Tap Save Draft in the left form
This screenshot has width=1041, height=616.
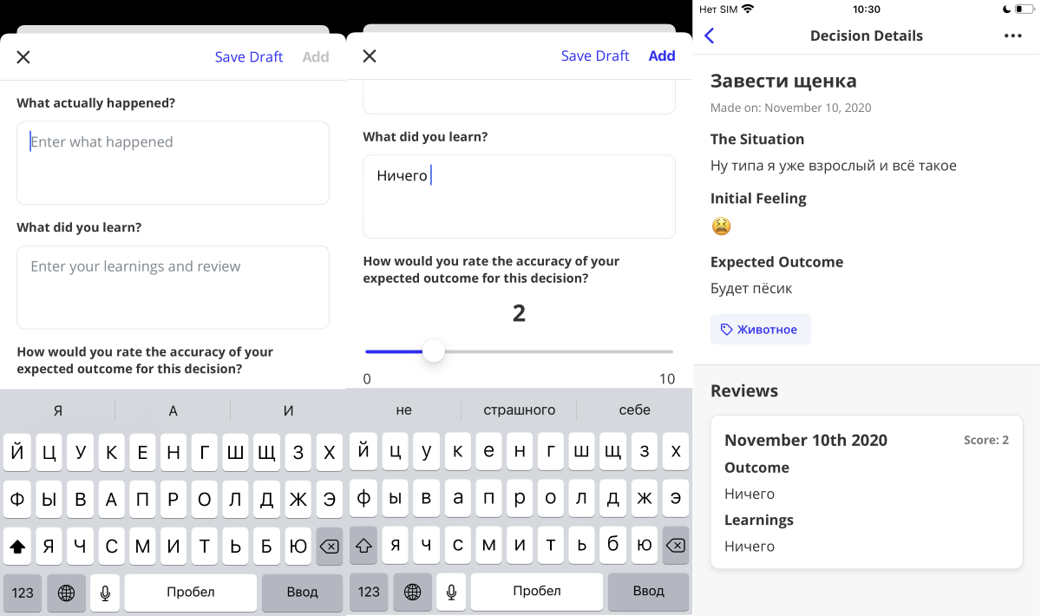pyautogui.click(x=249, y=57)
